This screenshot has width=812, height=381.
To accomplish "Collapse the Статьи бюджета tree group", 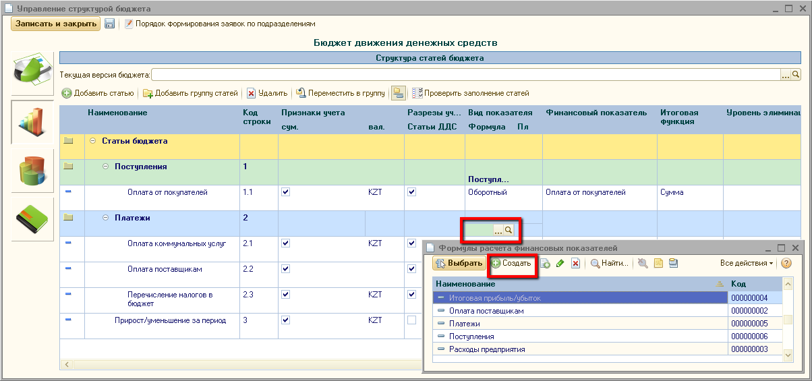I will click(x=92, y=141).
